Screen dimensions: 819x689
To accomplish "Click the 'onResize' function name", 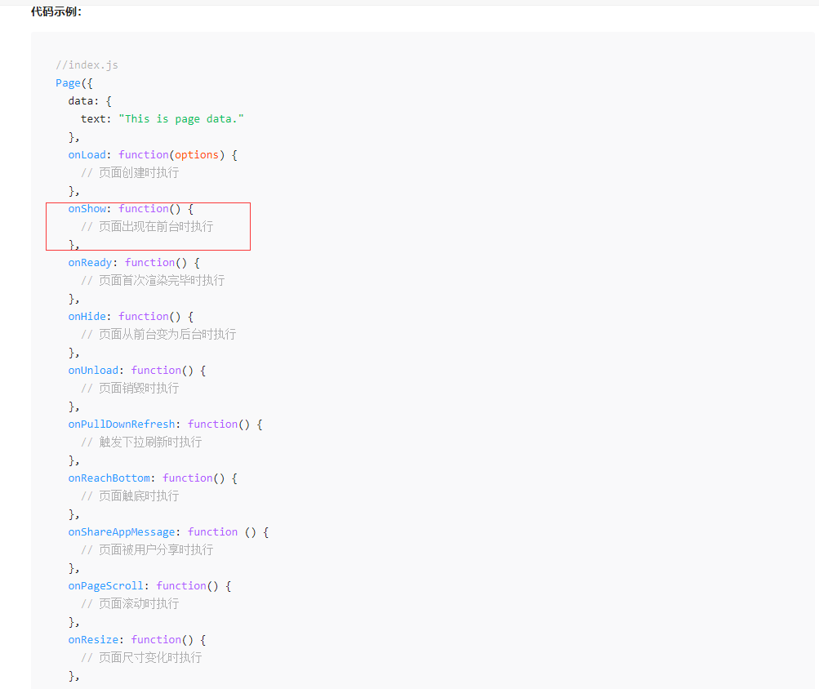I will pos(93,639).
